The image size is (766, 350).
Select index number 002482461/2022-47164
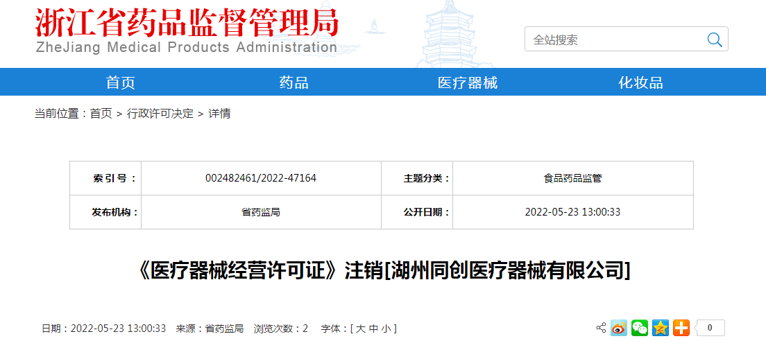tap(261, 178)
